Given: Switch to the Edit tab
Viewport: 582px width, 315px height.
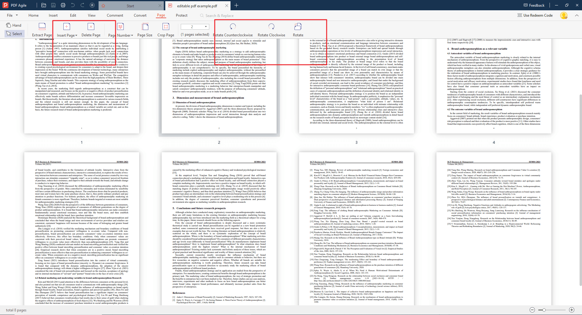Looking at the screenshot, I should (73, 15).
